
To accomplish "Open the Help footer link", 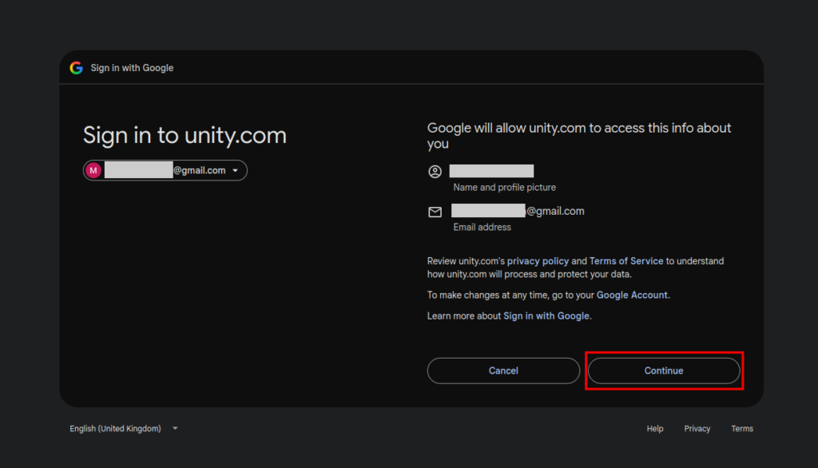I will [655, 428].
